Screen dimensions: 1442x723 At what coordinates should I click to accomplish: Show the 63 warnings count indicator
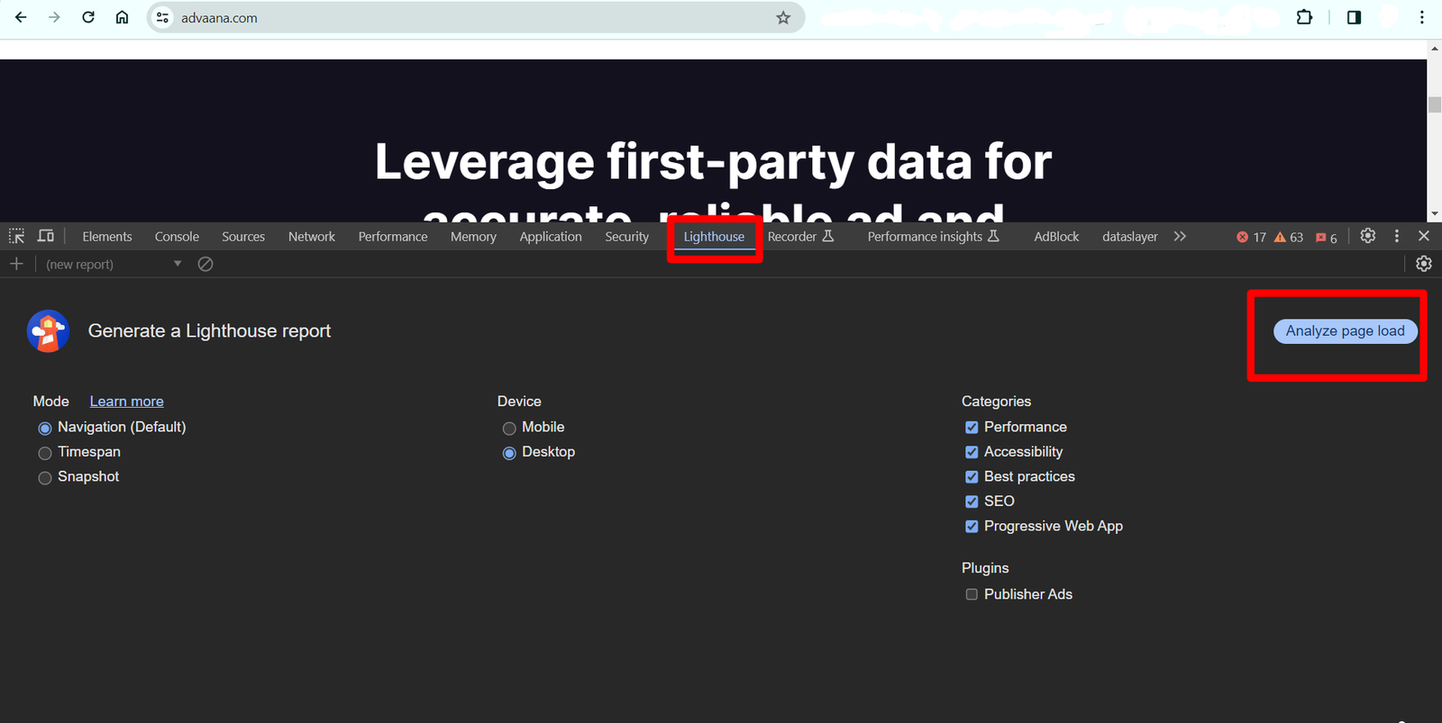[x=1289, y=237]
